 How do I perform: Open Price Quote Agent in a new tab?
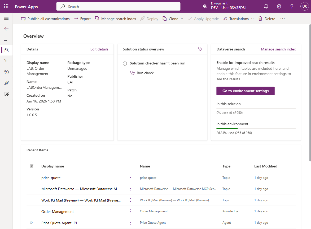[75, 223]
